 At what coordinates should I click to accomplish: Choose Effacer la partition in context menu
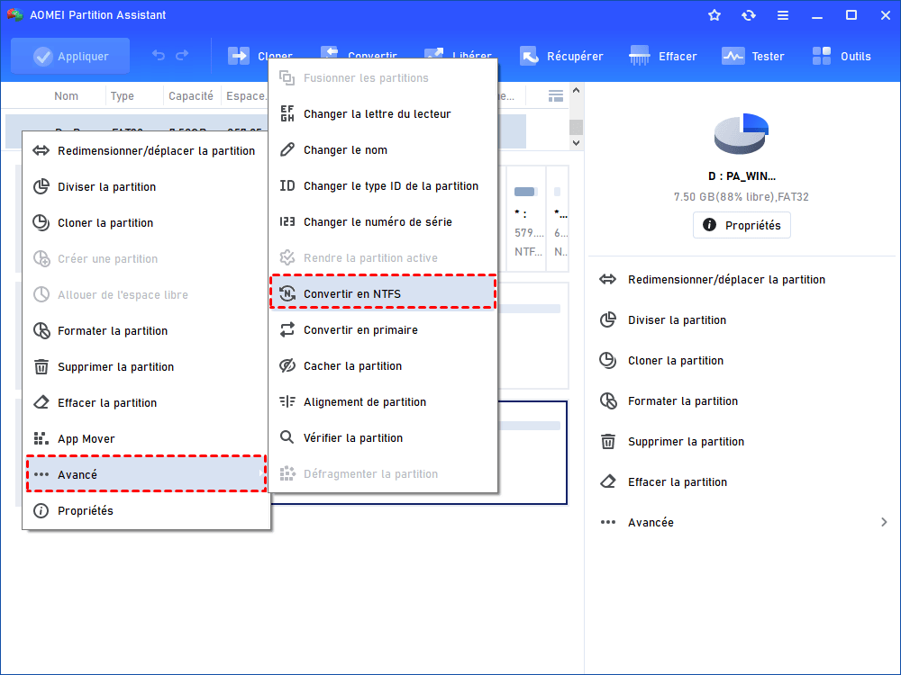click(x=146, y=403)
